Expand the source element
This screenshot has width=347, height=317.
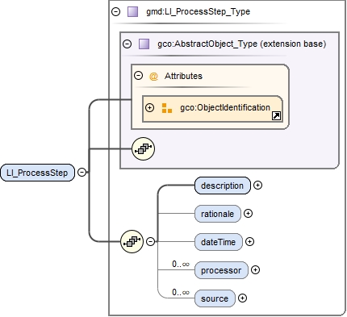(242, 298)
